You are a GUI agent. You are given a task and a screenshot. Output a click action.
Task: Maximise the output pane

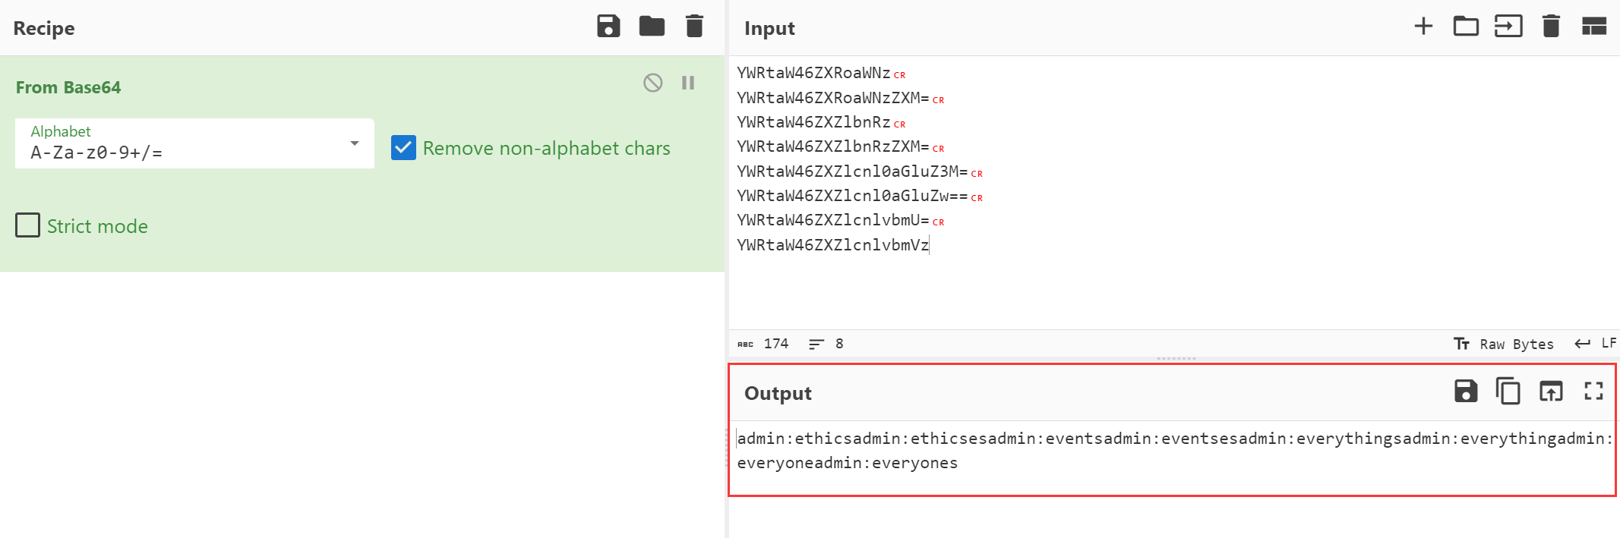pos(1593,392)
